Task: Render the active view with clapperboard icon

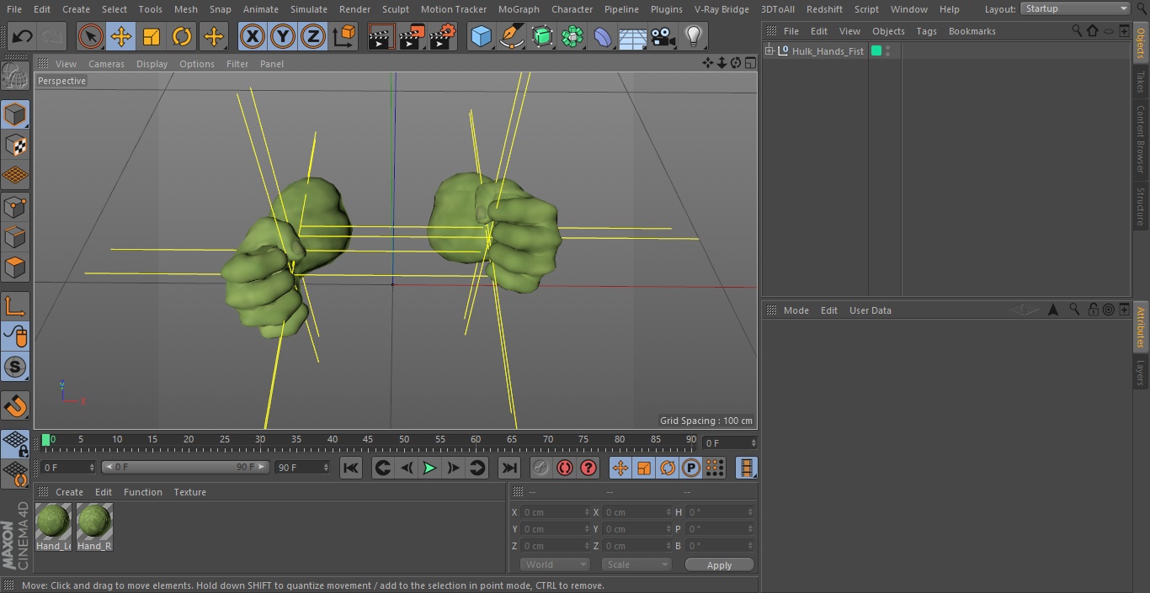Action: click(x=381, y=37)
